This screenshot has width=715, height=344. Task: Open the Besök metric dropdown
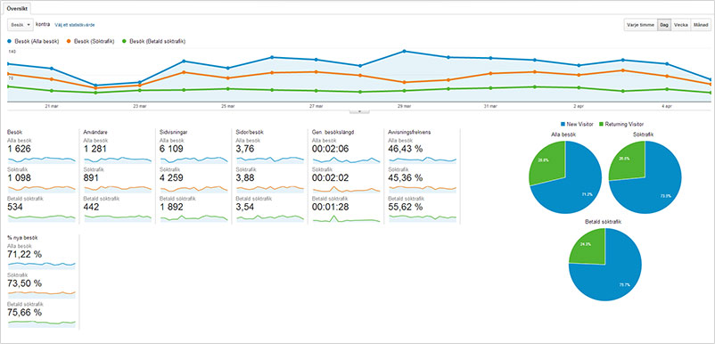click(x=21, y=25)
